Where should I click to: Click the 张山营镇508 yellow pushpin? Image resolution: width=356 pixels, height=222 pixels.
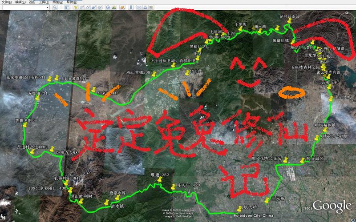pos(154,74)
